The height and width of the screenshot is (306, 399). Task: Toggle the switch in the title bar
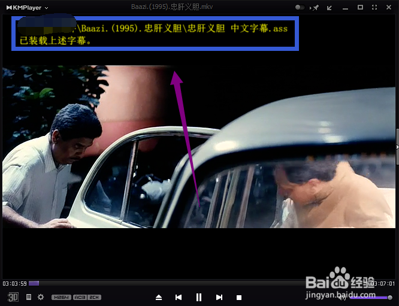pyautogui.click(x=300, y=7)
